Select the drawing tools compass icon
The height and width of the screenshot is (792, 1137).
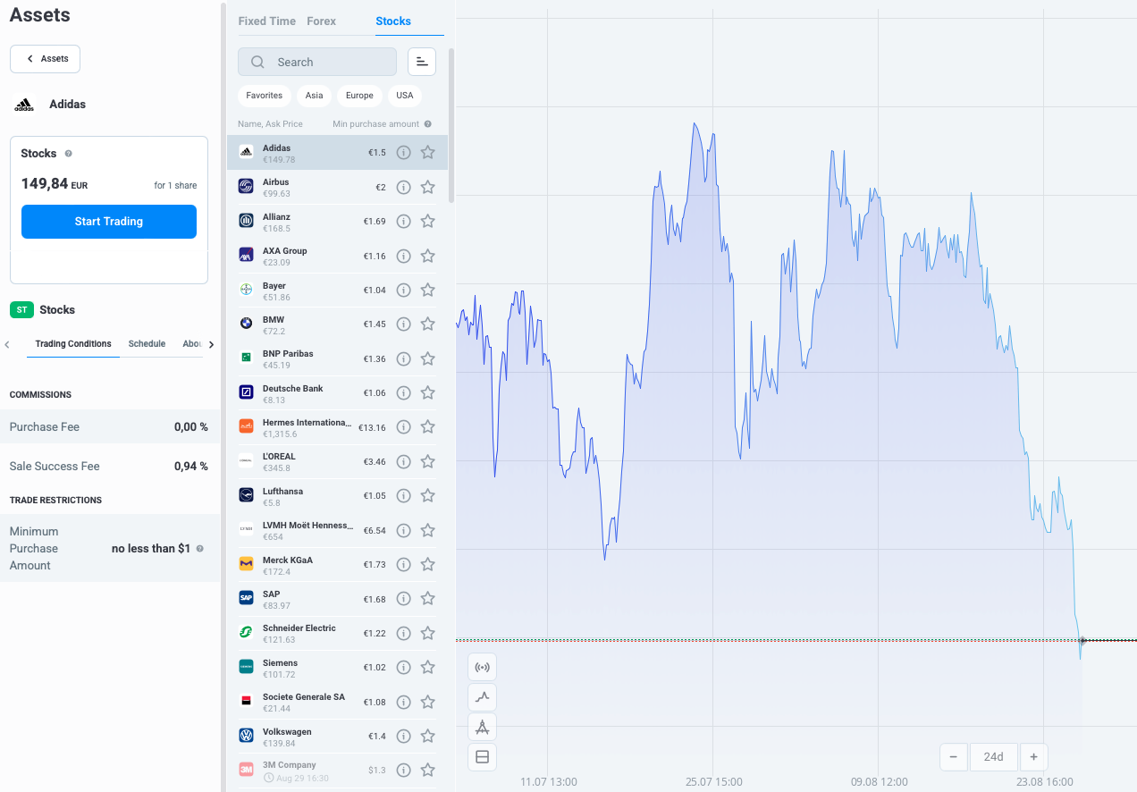pos(482,727)
